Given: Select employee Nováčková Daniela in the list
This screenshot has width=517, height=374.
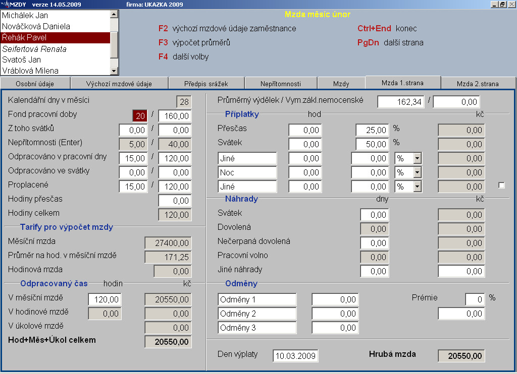Looking at the screenshot, I should point(56,26).
